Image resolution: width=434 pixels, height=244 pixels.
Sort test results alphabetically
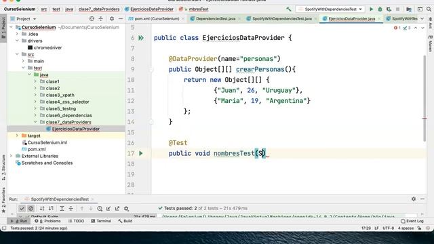click(x=42, y=208)
